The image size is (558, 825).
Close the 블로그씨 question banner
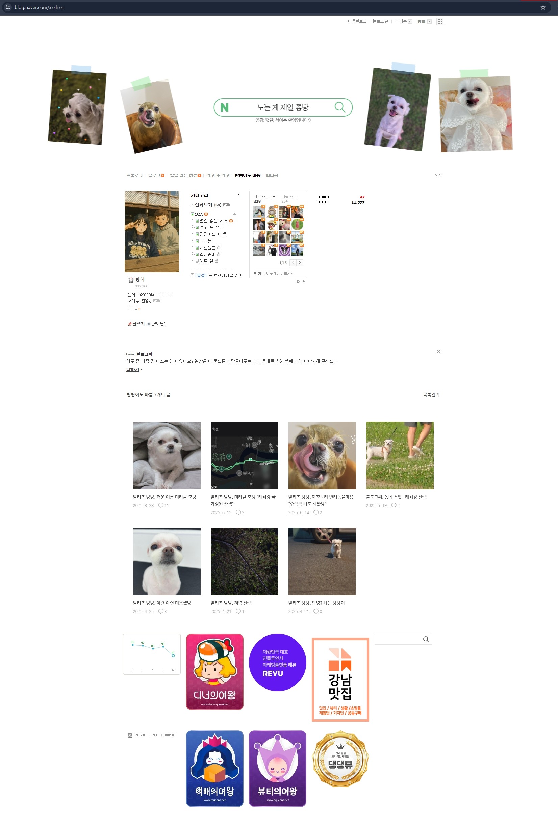[x=438, y=351]
